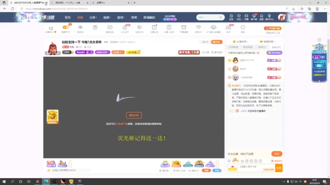Open the 更多 ellipsis more icon
Image resolution: width=330 pixels, height=185 pixels.
coord(243,29)
